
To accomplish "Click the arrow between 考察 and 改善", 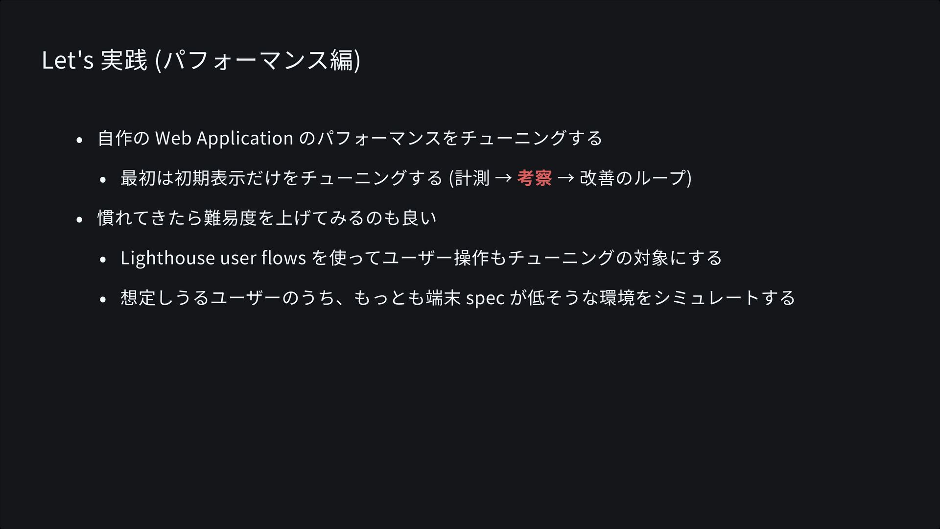I will tap(565, 178).
